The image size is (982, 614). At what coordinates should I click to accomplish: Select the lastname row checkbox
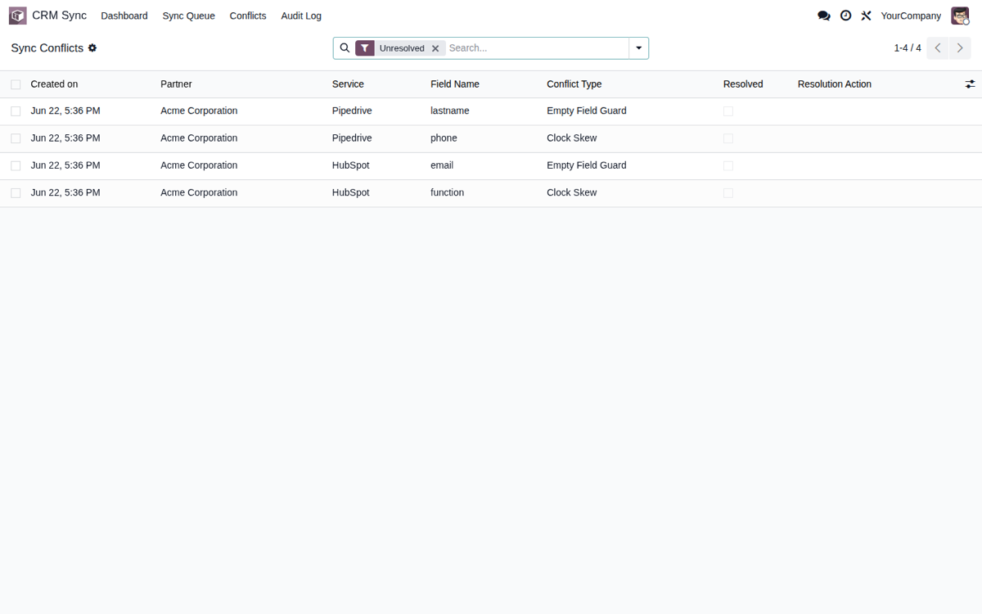16,111
